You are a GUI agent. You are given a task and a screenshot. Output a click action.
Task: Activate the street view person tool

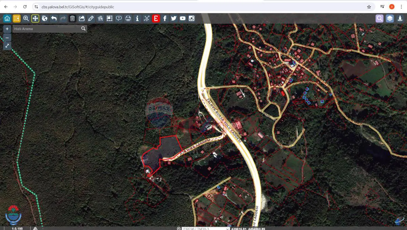click(400, 19)
